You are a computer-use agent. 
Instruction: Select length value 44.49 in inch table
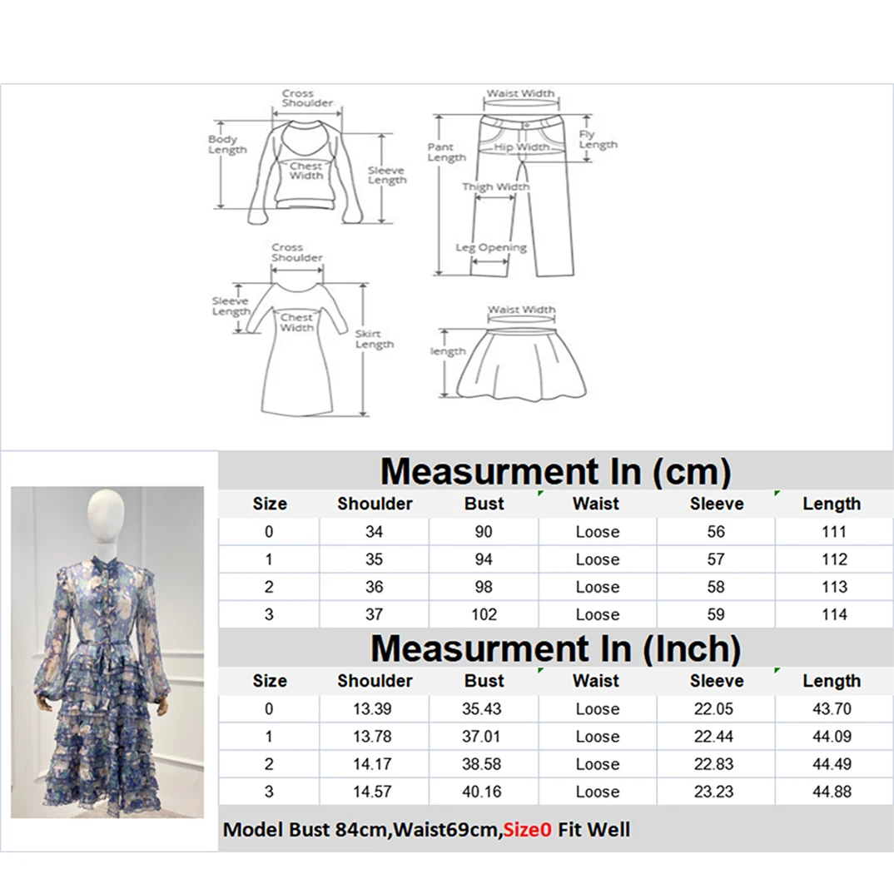[832, 764]
